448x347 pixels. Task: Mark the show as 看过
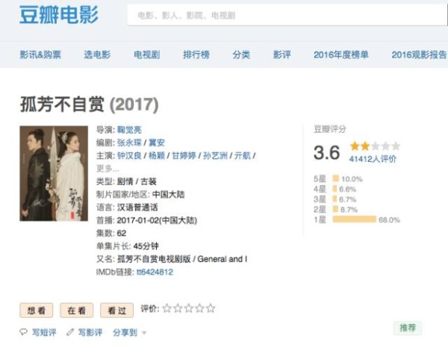point(117,309)
